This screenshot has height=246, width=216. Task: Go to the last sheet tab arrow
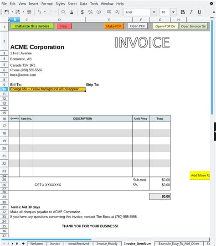pos(17,244)
